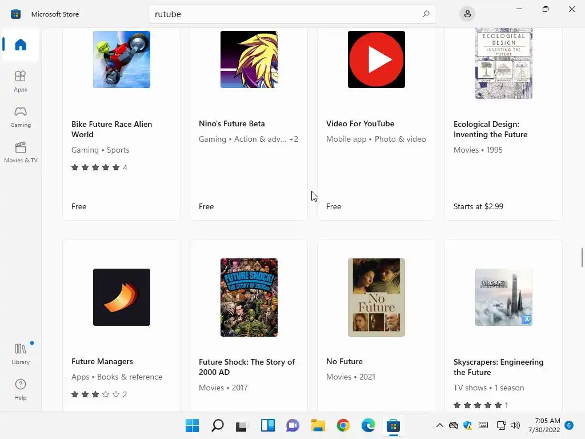Image resolution: width=585 pixels, height=439 pixels.
Task: Click the three-star rating of Future Managers
Action: 99,394
